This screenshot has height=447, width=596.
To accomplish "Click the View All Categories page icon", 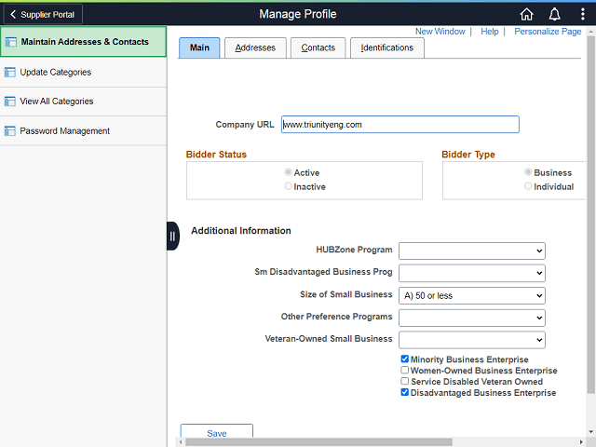I will [10, 102].
